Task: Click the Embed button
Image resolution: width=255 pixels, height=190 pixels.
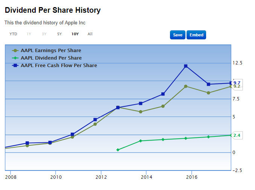Action: [x=196, y=35]
